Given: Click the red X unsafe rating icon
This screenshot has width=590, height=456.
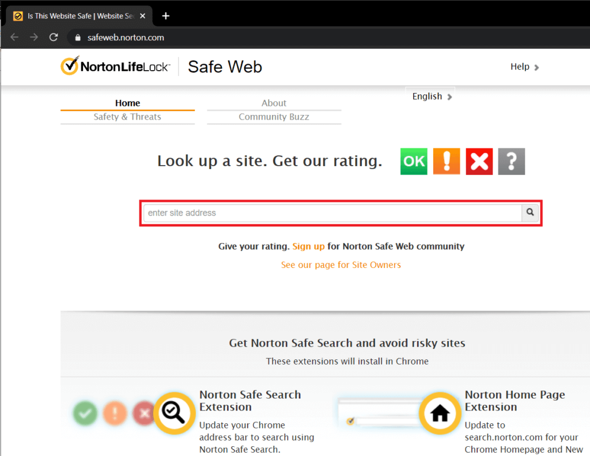Looking at the screenshot, I should pyautogui.click(x=479, y=162).
